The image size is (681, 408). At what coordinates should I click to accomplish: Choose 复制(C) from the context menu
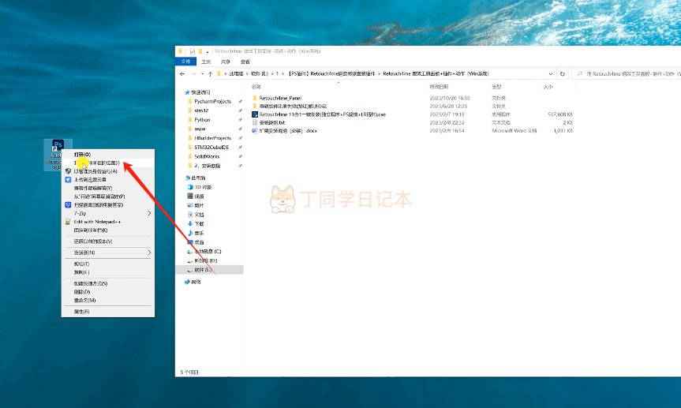tap(81, 272)
